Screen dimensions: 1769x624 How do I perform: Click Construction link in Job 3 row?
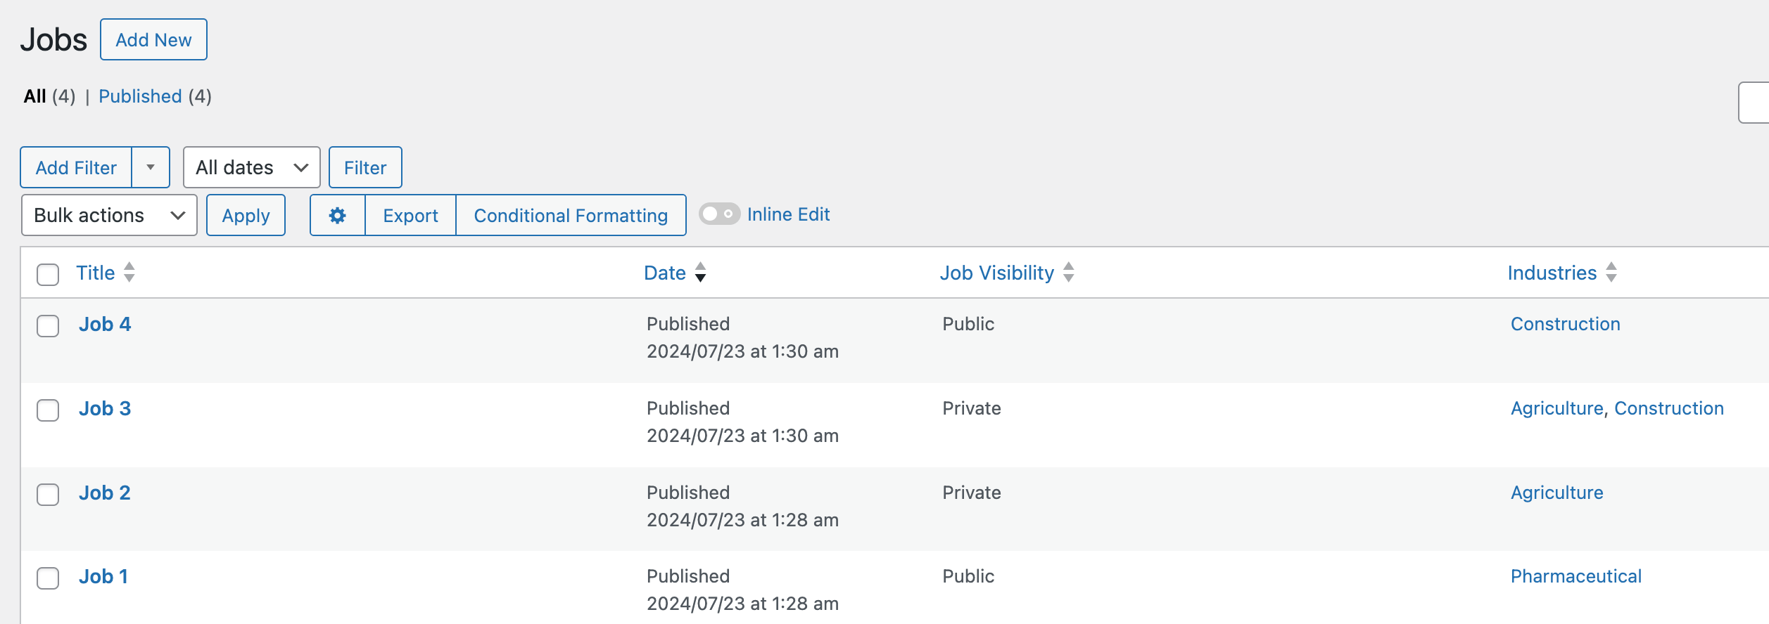click(x=1669, y=408)
